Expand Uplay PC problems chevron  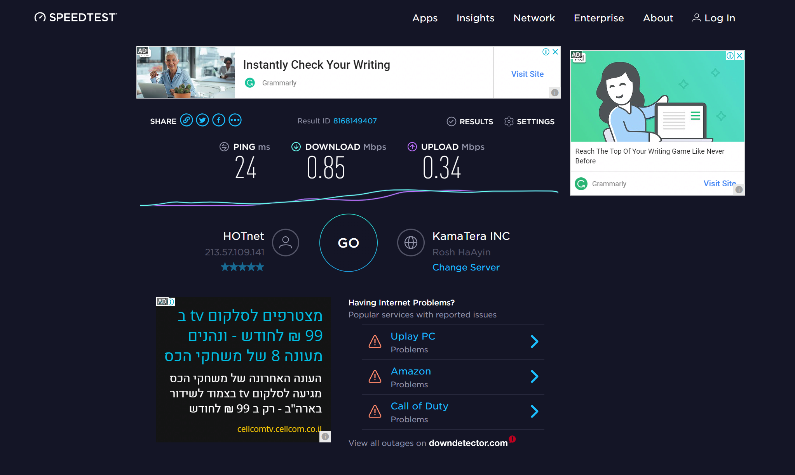click(535, 342)
